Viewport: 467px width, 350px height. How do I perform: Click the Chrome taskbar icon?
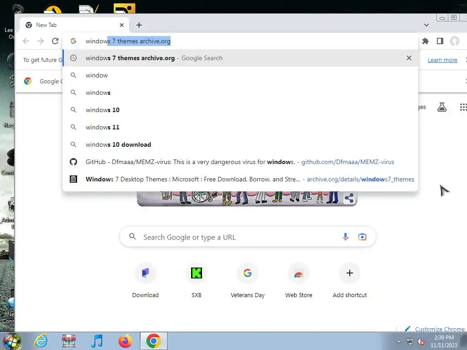click(x=153, y=341)
